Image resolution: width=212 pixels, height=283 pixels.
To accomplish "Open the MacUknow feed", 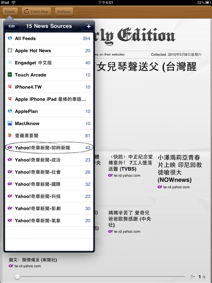I will coord(49,124).
